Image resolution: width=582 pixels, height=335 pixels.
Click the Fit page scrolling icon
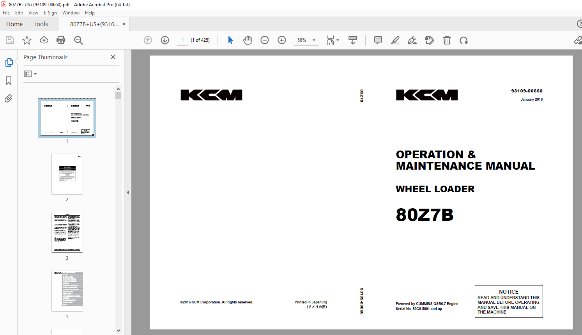(331, 40)
